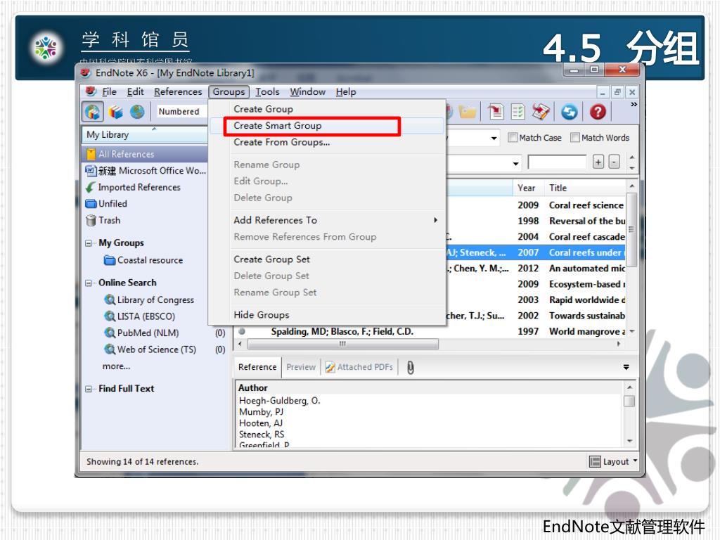The height and width of the screenshot is (540, 720).
Task: Open EndNote Help red question icon
Action: pyautogui.click(x=598, y=112)
